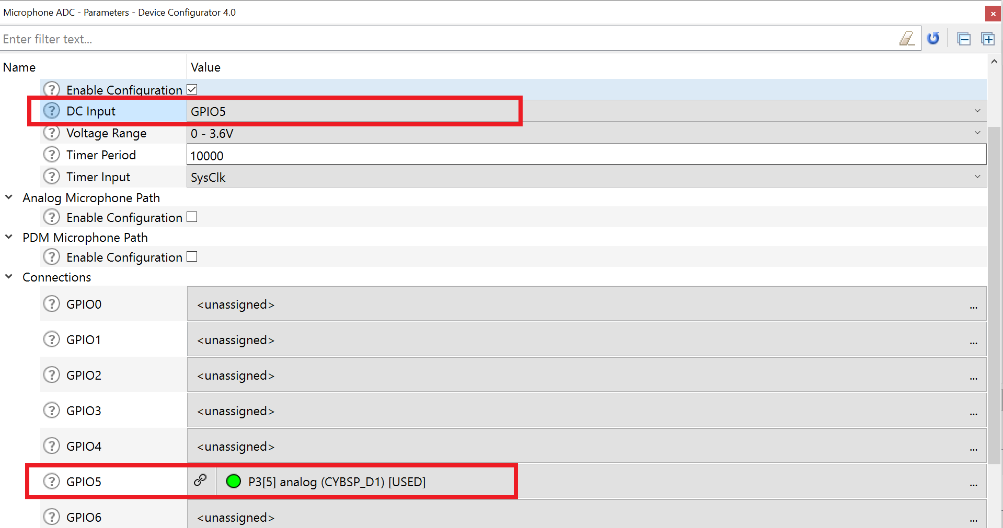Enable Analog Microphone Path configuration checkbox
This screenshot has width=1003, height=528.
192,217
